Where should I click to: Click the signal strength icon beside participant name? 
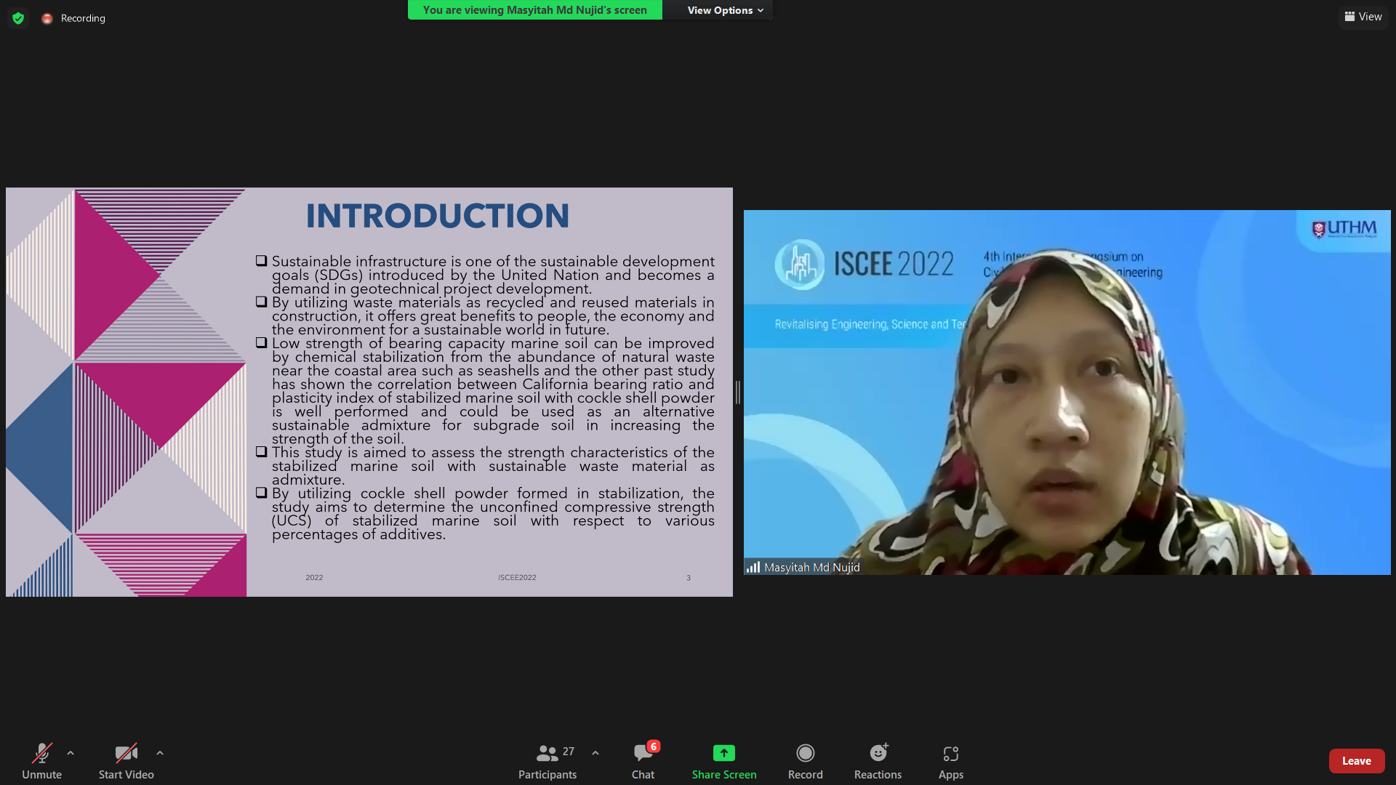pos(753,567)
